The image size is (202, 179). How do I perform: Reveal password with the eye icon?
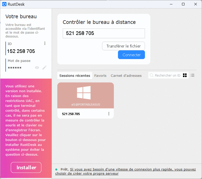coord(37,68)
